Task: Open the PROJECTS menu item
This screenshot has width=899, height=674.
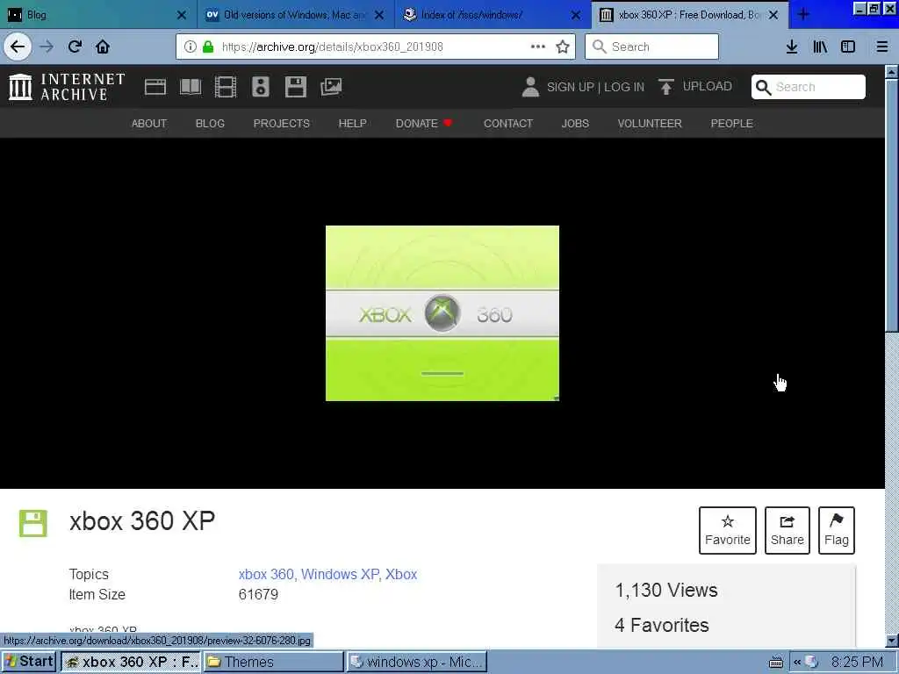Action: point(282,123)
